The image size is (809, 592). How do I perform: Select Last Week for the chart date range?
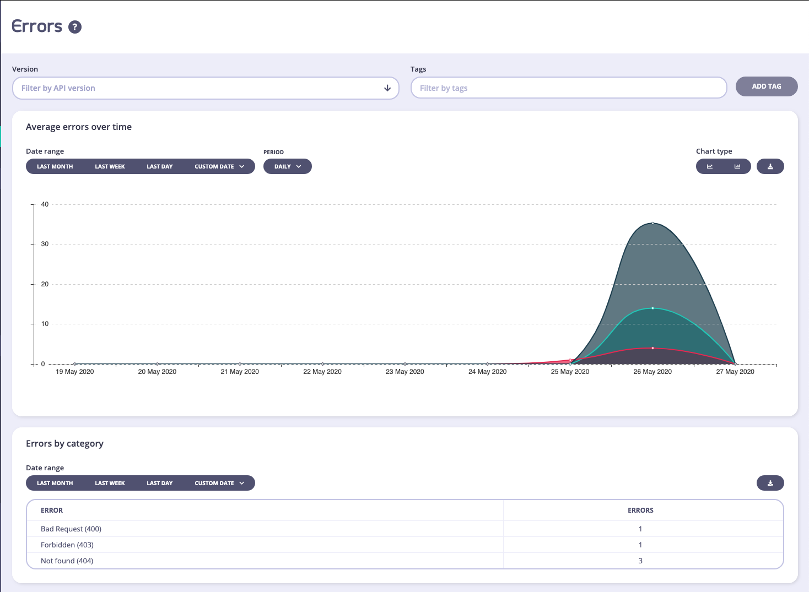[110, 166]
